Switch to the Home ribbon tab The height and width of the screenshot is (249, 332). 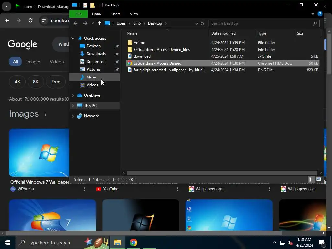coord(97,14)
